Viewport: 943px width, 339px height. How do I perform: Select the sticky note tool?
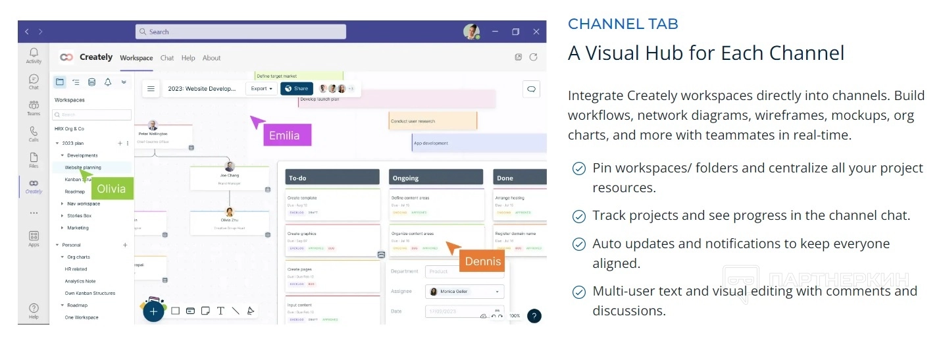(206, 311)
